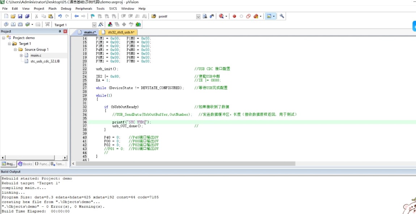The width and height of the screenshot is (416, 214).
Task: Open the Peripherals menu
Action: 84,8
